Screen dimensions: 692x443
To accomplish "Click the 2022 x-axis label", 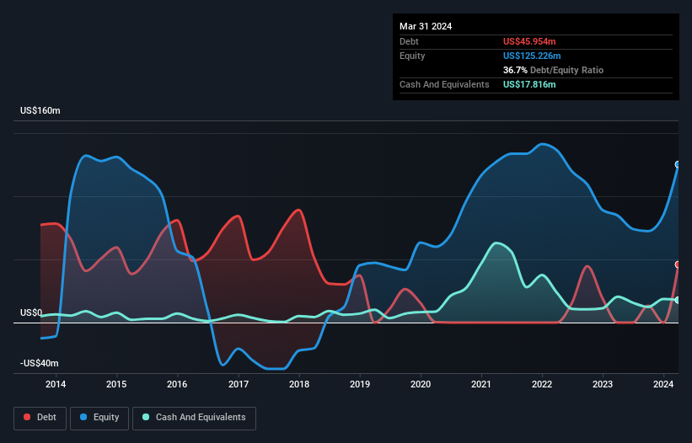I will tap(542, 384).
